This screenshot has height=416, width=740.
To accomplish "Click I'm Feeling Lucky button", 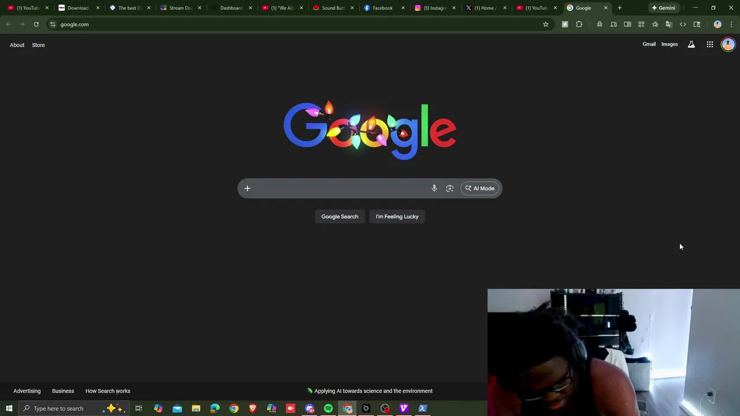I will coord(397,217).
